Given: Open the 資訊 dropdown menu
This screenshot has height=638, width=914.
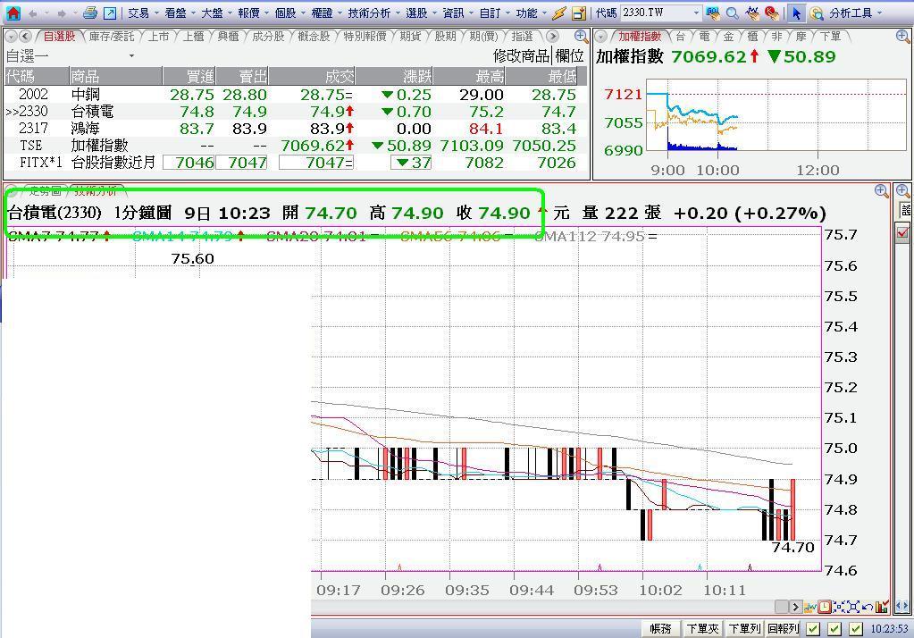Looking at the screenshot, I should (457, 13).
